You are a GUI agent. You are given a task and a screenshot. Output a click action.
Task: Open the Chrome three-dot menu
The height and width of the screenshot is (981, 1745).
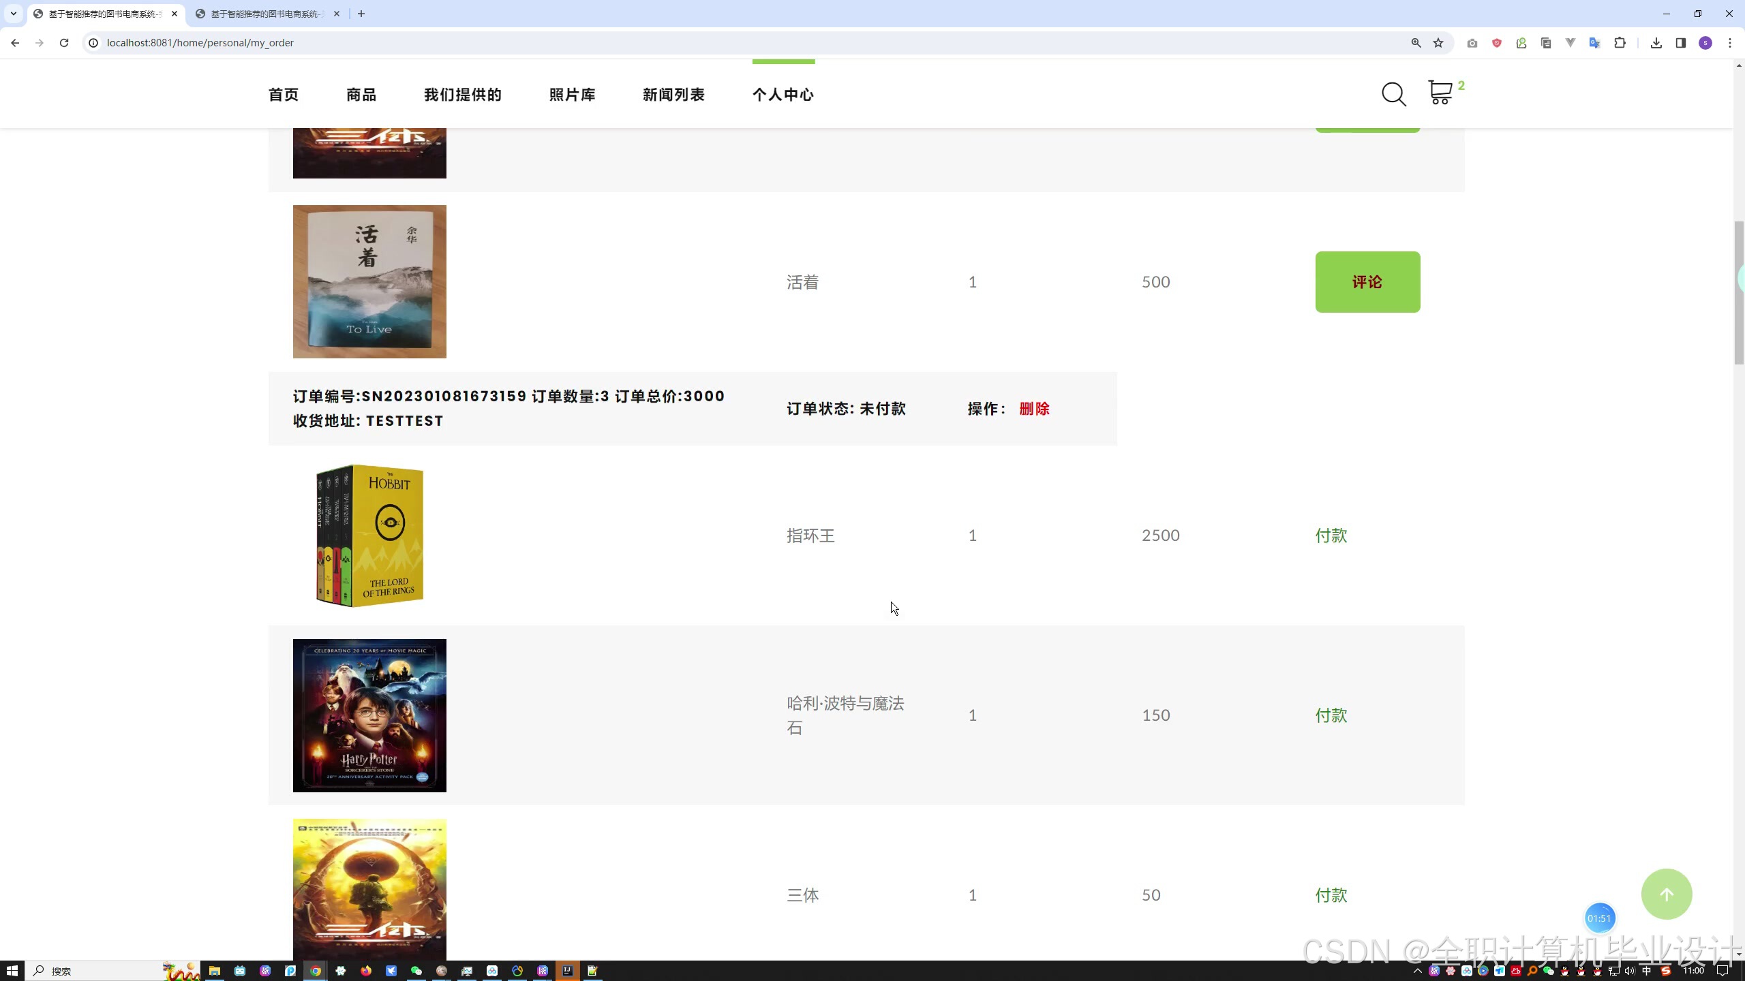pos(1729,43)
